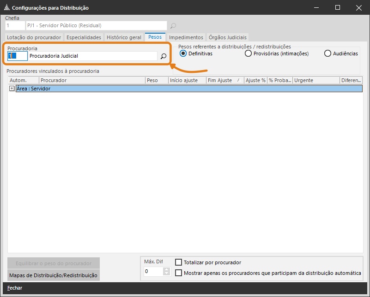The height and width of the screenshot is (297, 370).
Task: Choose the Audiências radio option
Action: 328,53
